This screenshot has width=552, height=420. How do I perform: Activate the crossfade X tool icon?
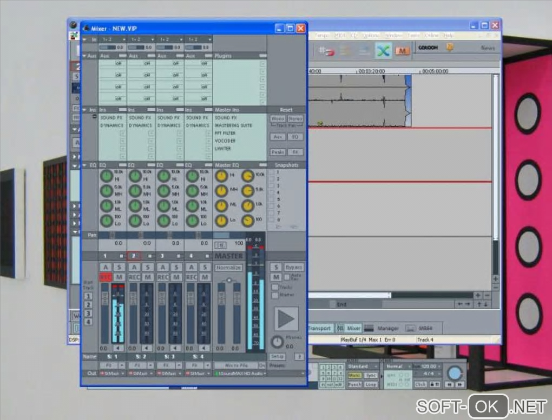pyautogui.click(x=383, y=51)
